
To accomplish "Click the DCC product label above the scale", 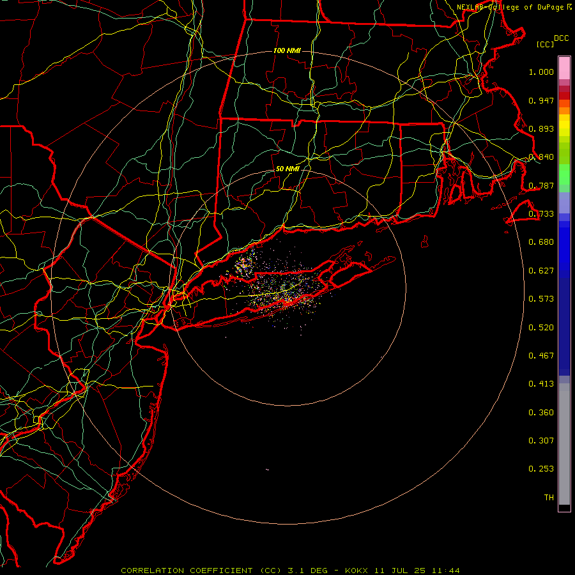I will pos(561,38).
